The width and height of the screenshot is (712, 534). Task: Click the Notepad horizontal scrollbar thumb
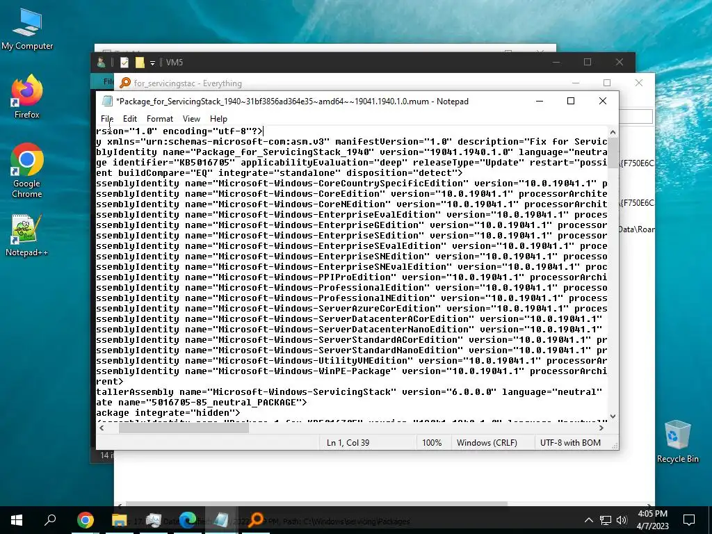pos(184,428)
